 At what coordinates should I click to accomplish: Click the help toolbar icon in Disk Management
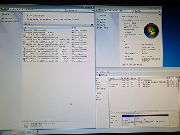(100, 75)
